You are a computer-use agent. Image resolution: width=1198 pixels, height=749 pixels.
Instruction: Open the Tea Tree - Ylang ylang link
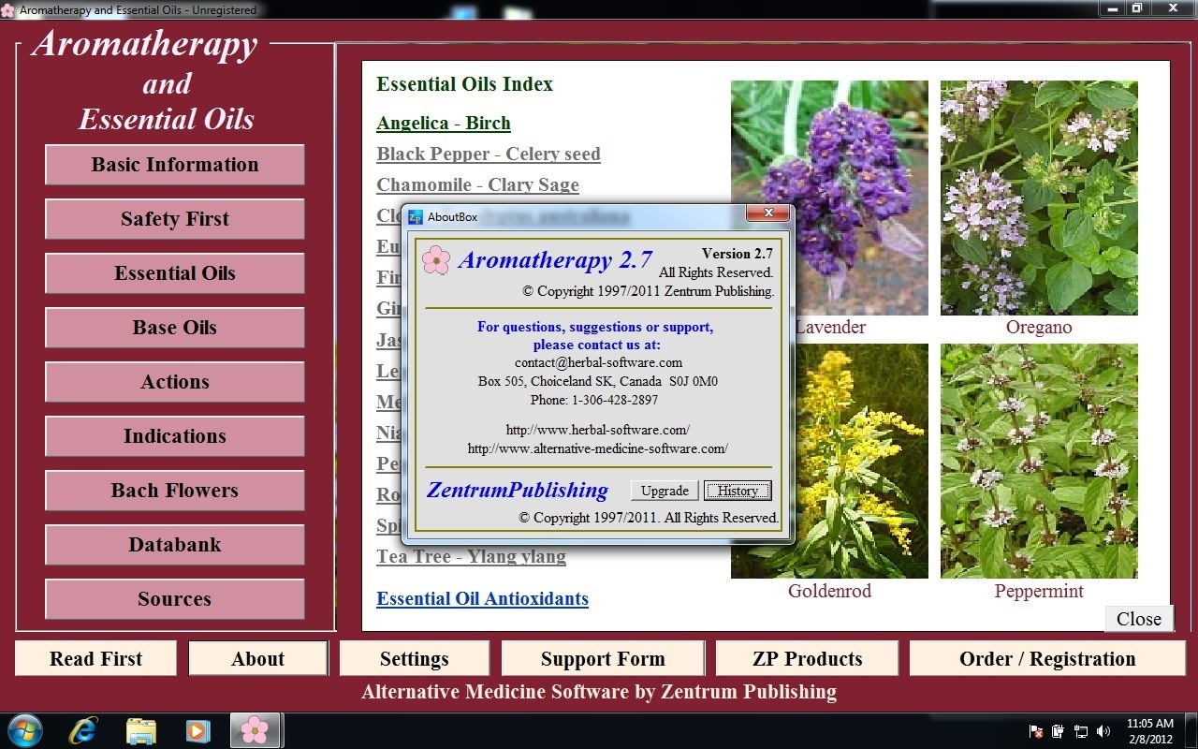click(x=472, y=557)
